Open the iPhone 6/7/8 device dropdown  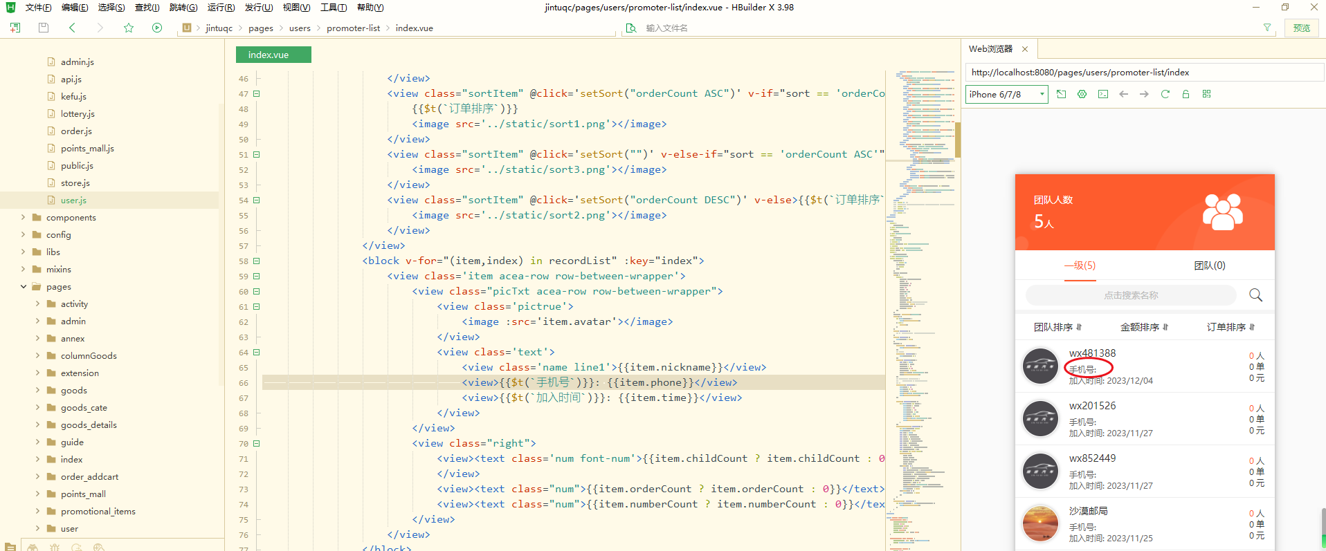pos(1007,94)
